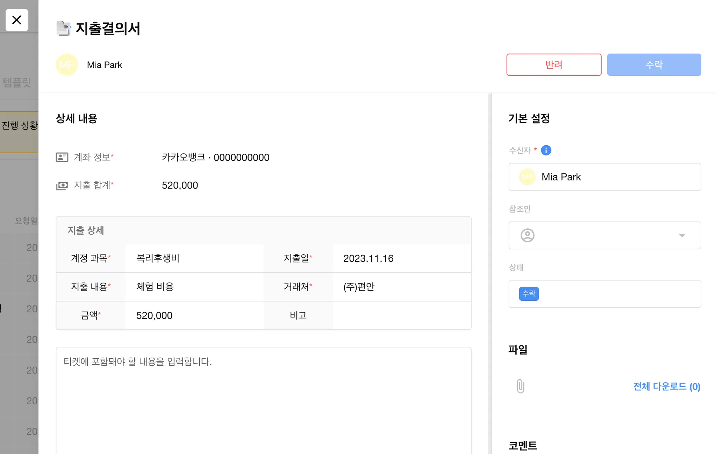The width and height of the screenshot is (716, 454).
Task: Select the 진행 상황 tab in background
Action: click(19, 126)
